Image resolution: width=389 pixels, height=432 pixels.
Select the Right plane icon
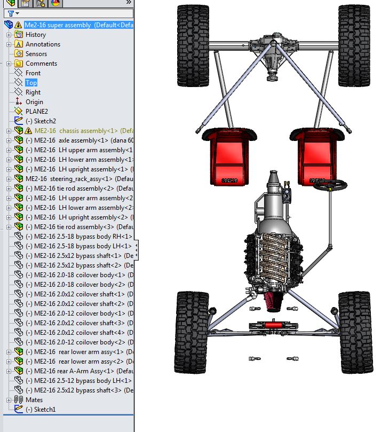[x=19, y=92]
